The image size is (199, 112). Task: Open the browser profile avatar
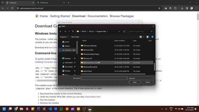click(x=192, y=8)
